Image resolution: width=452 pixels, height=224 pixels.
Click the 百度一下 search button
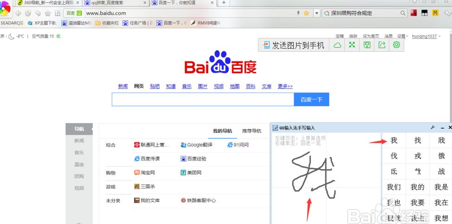[311, 100]
